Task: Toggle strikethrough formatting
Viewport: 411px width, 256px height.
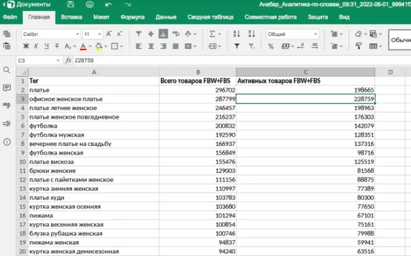Action: point(57,46)
